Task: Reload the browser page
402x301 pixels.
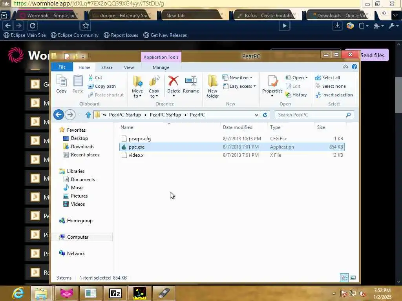Action: coord(33,26)
